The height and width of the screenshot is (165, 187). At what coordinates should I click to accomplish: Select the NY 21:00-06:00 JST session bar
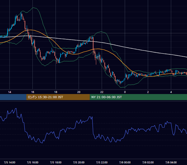click(x=138, y=97)
